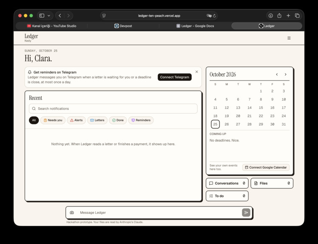Click the reload page icon
Viewport: 318px width, 244px height.
pyautogui.click(x=214, y=16)
